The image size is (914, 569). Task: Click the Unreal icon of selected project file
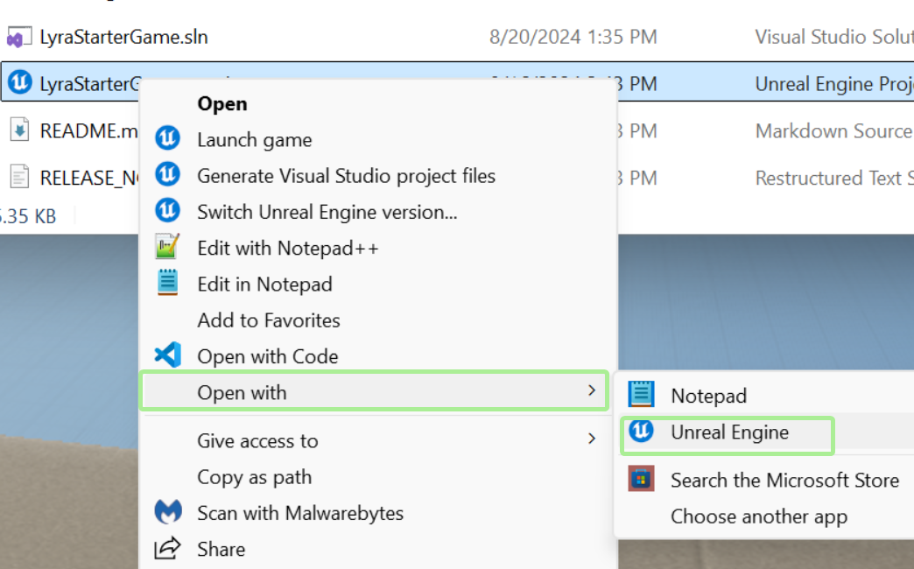(x=19, y=82)
